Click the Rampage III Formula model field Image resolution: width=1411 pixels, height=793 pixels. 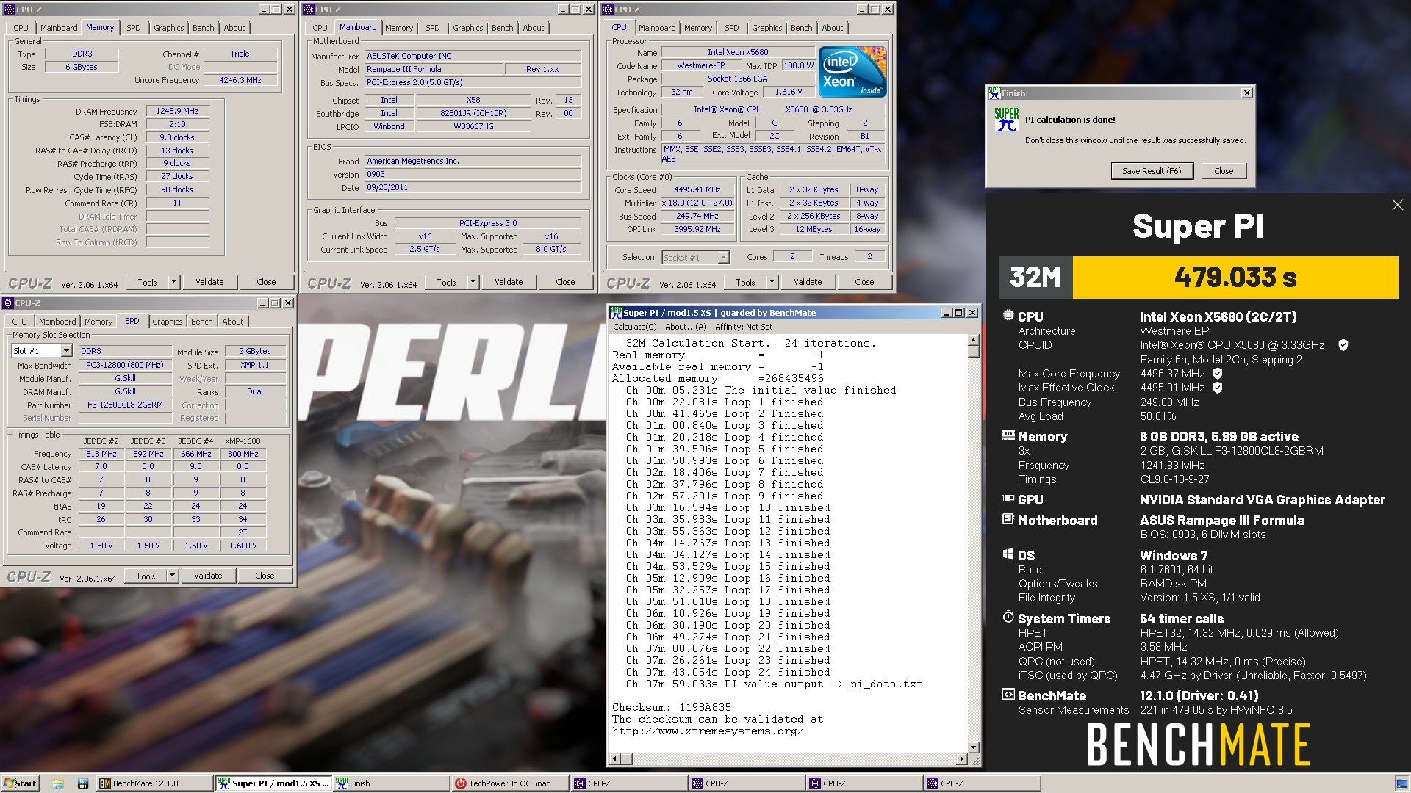click(434, 69)
